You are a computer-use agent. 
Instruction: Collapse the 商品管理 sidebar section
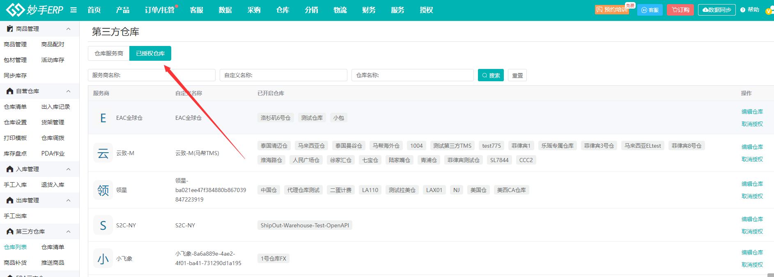pyautogui.click(x=68, y=29)
